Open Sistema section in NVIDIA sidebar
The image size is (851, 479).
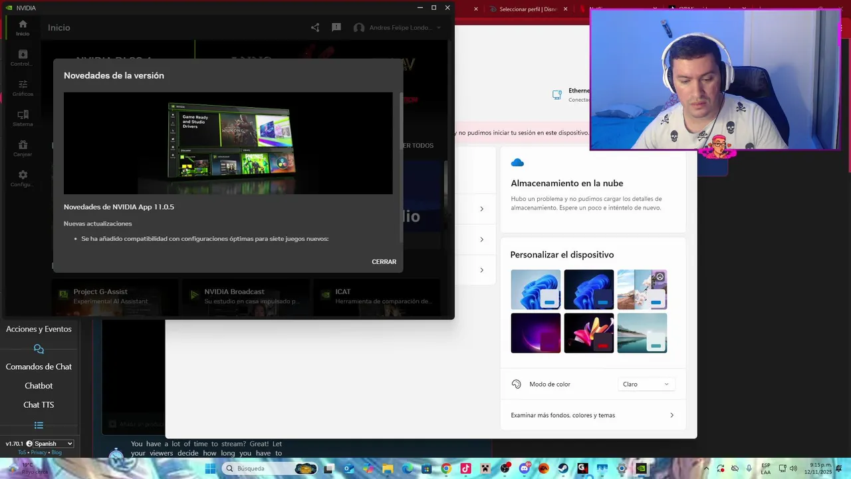(23, 118)
